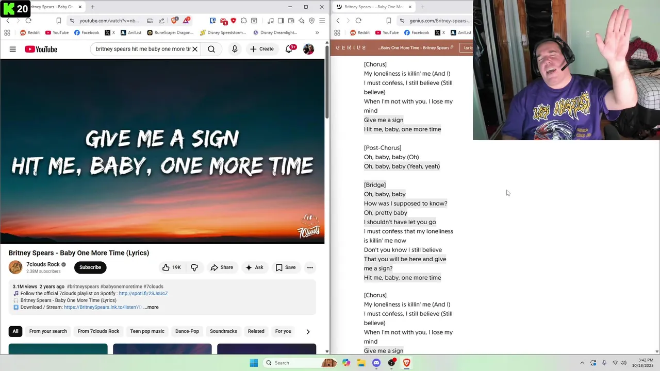Click the Ask button under video
The height and width of the screenshot is (371, 660).
click(x=254, y=267)
